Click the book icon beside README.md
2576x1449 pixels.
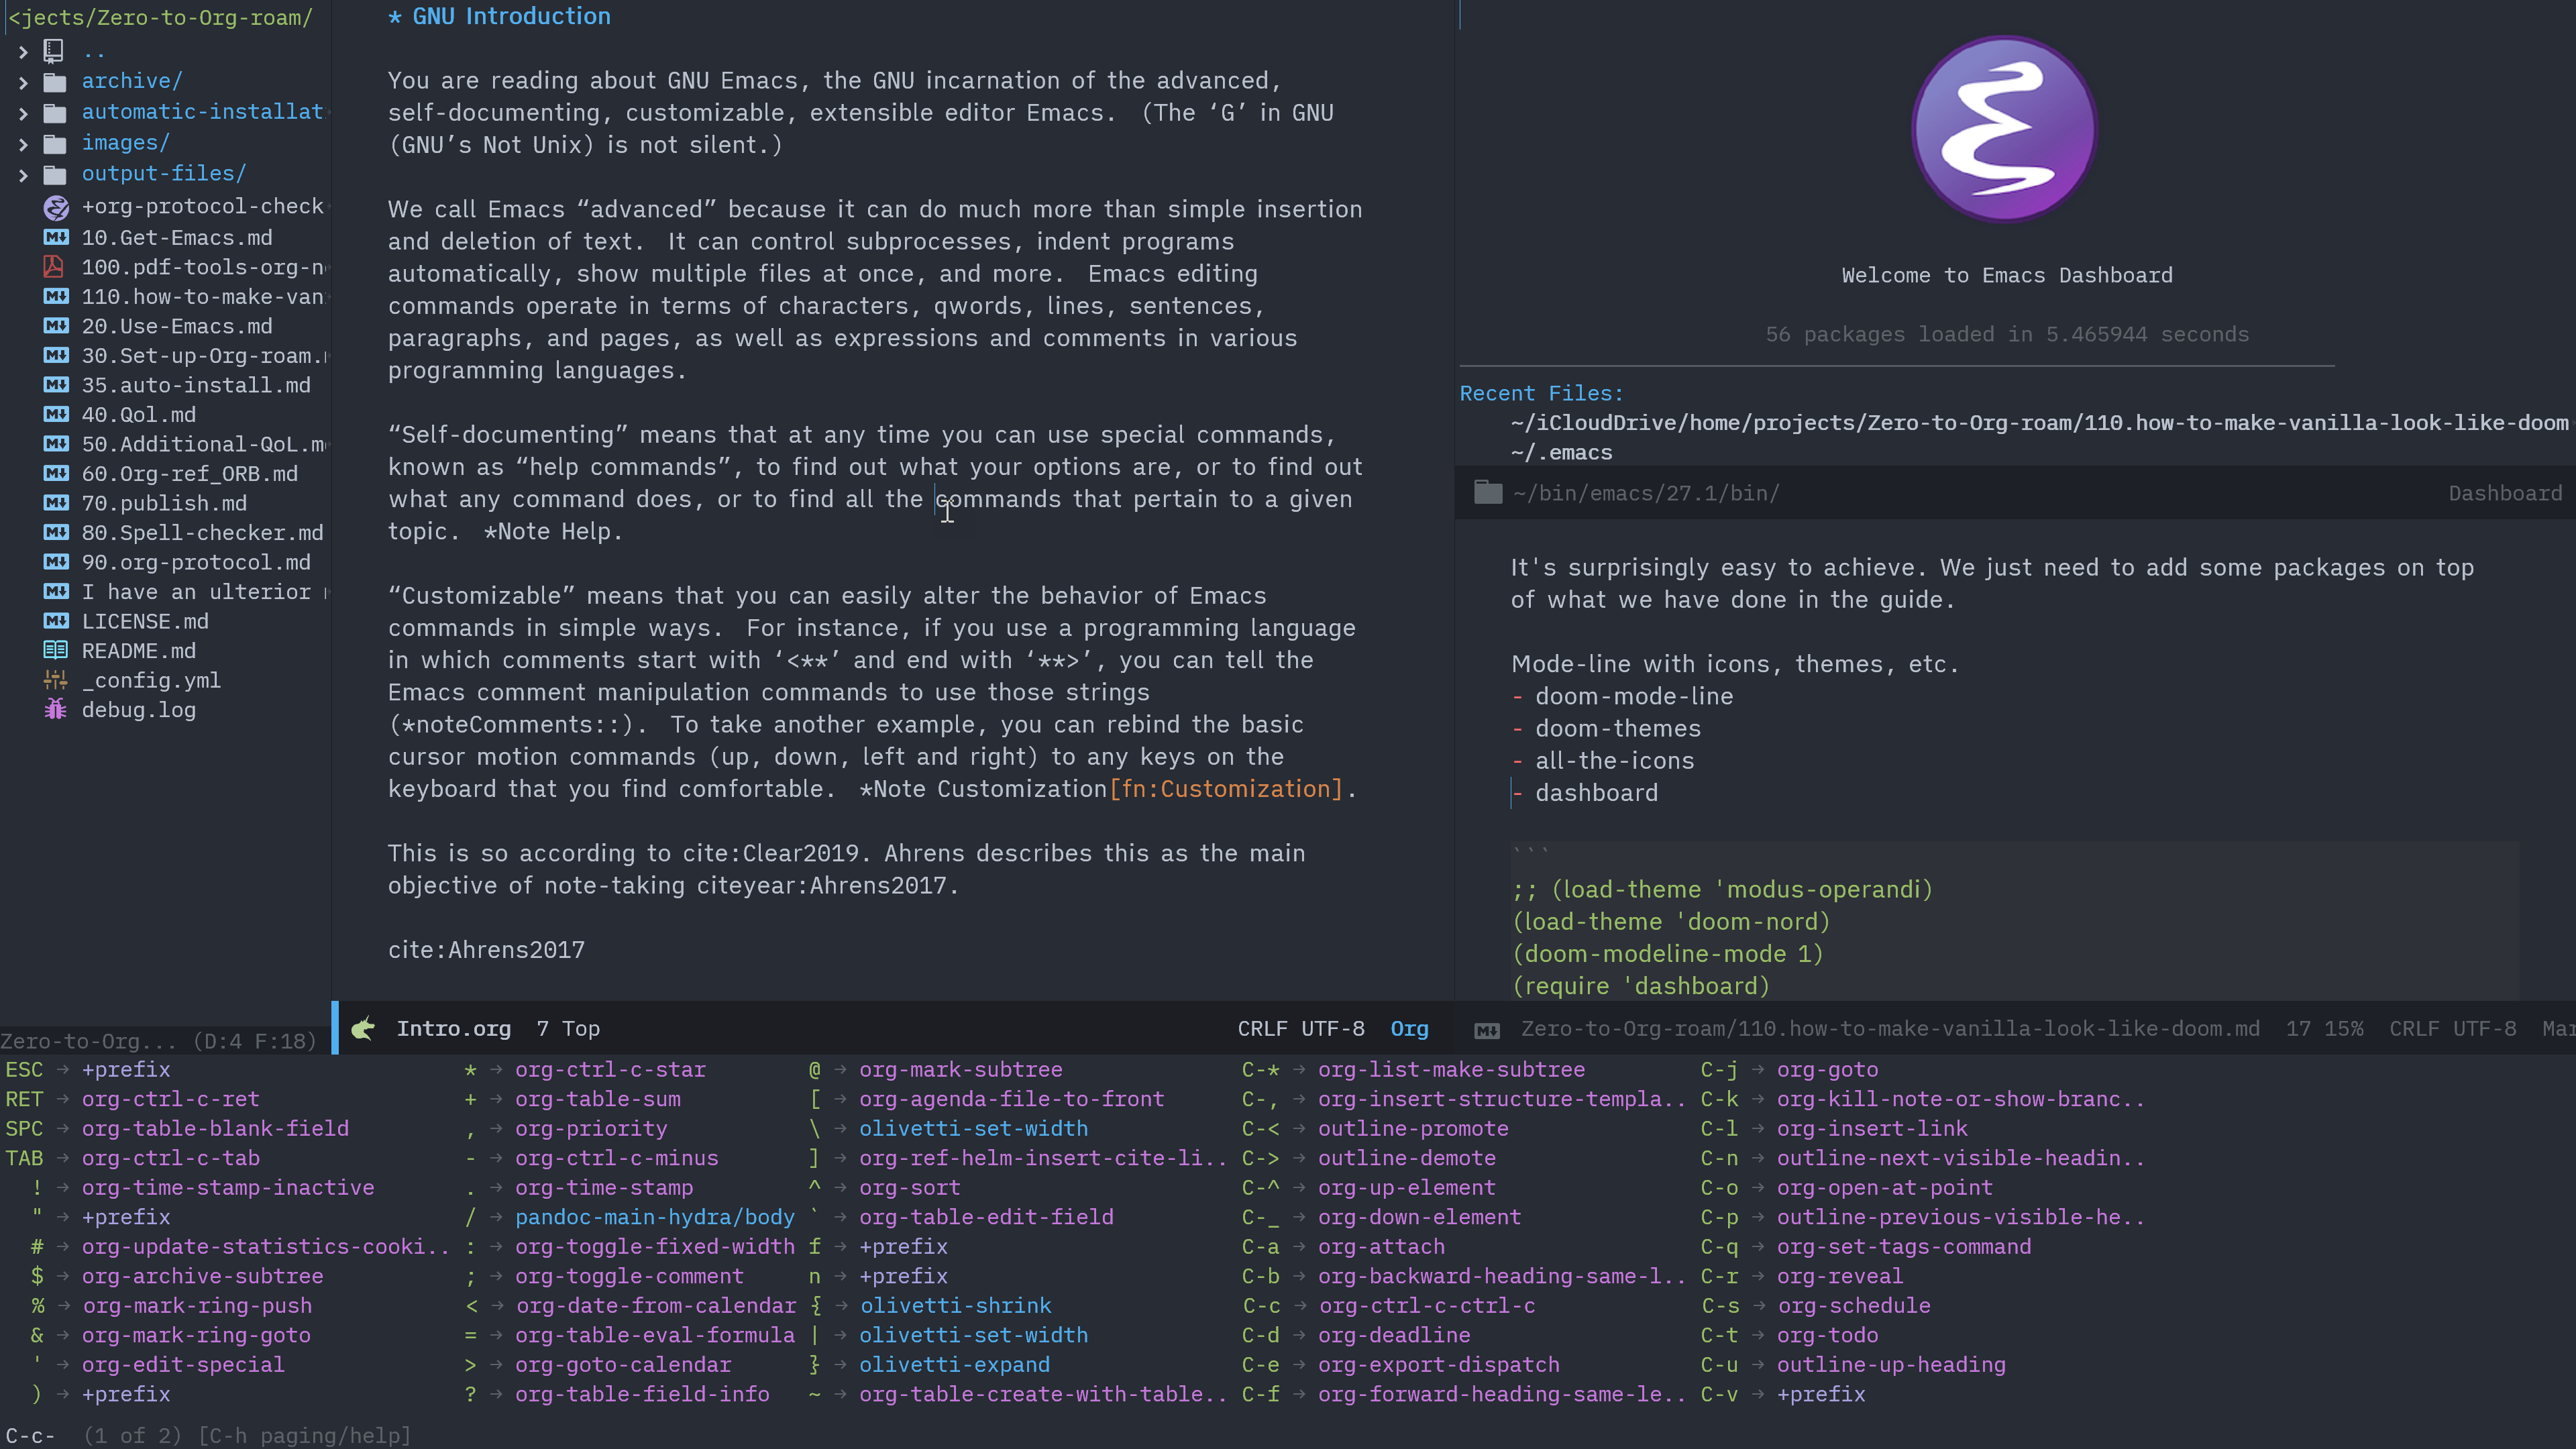click(x=55, y=651)
